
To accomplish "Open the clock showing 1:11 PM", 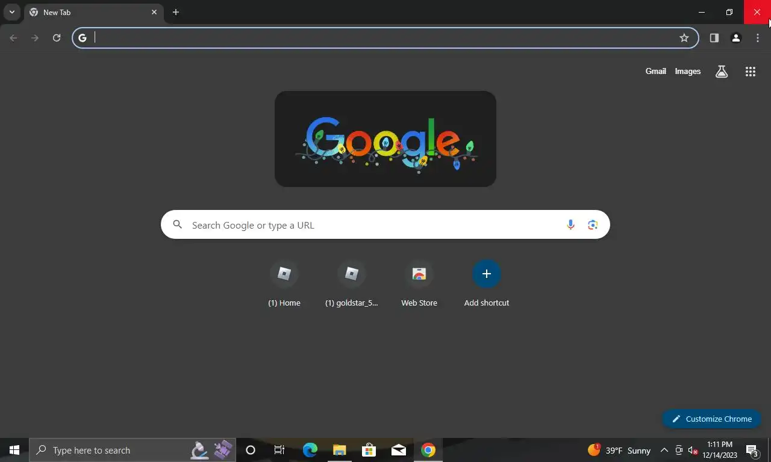I will [x=720, y=450].
